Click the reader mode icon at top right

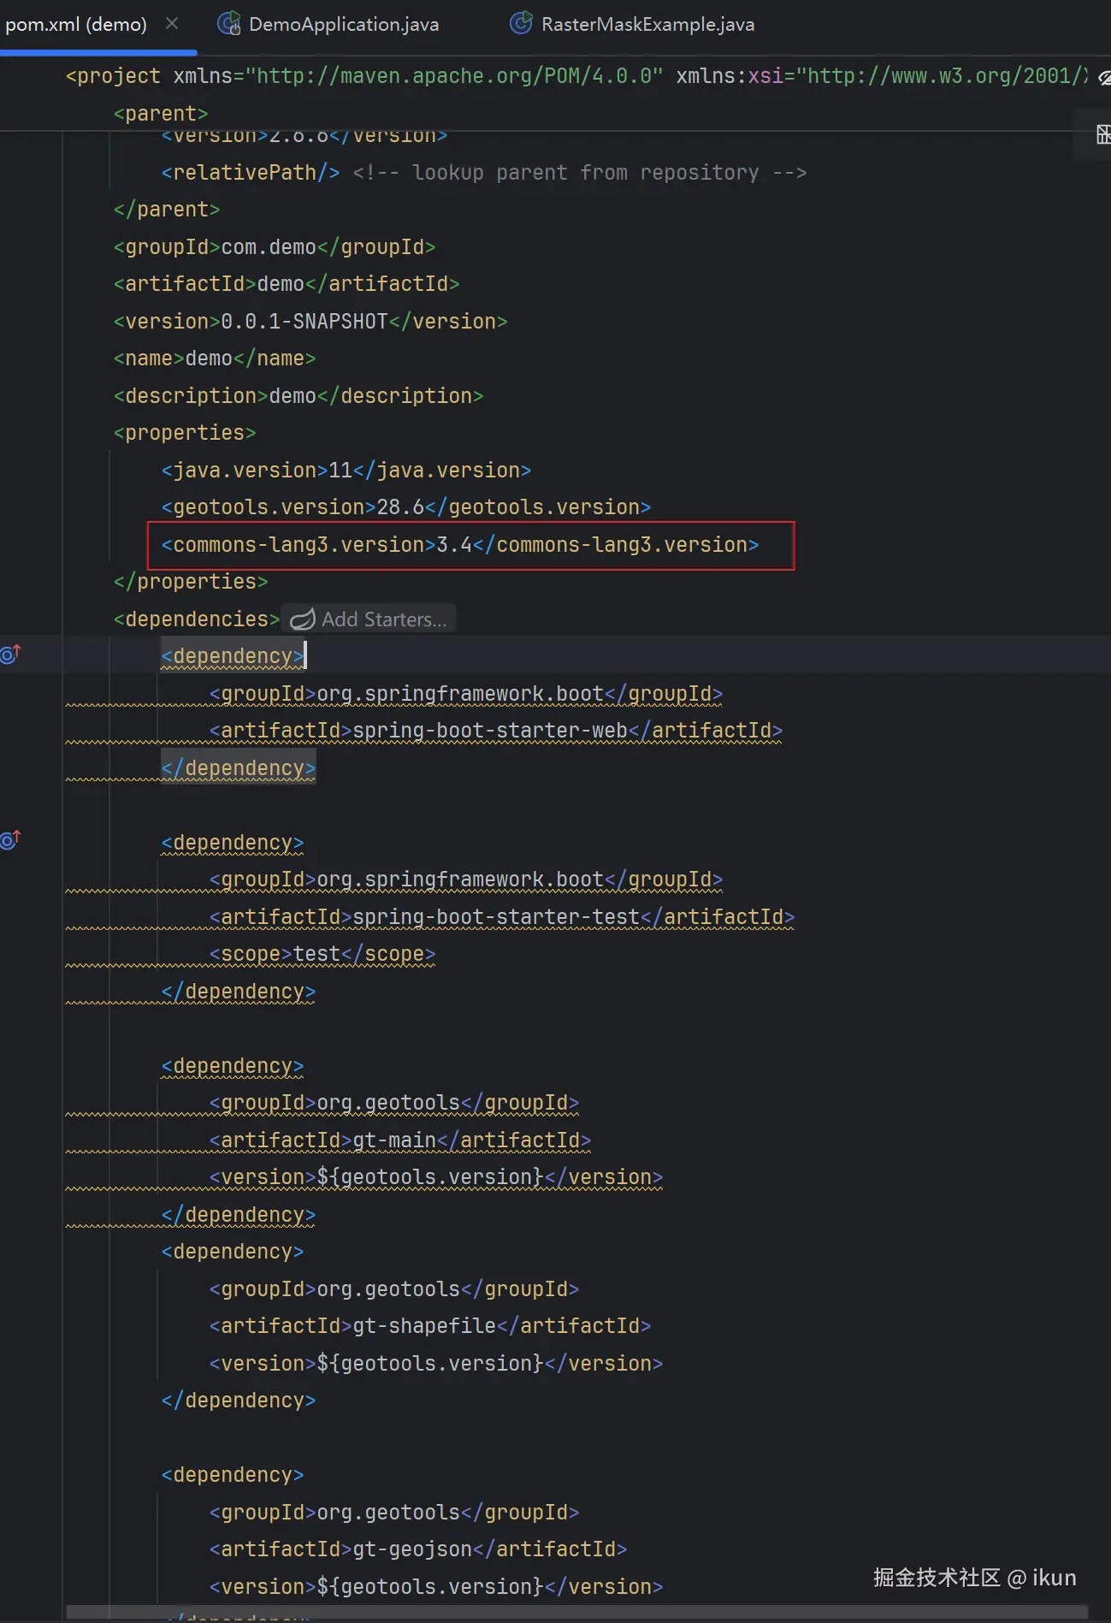(x=1104, y=78)
